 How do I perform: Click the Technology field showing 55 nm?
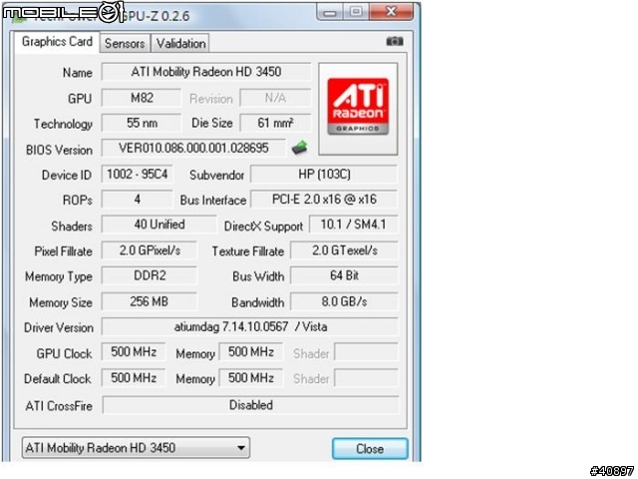click(x=142, y=123)
